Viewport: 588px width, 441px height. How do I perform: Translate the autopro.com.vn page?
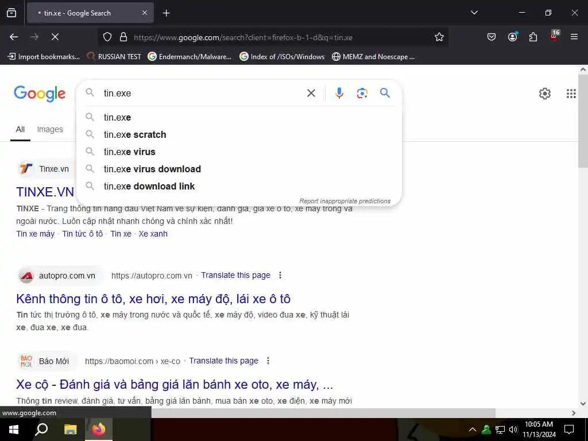coord(235,275)
